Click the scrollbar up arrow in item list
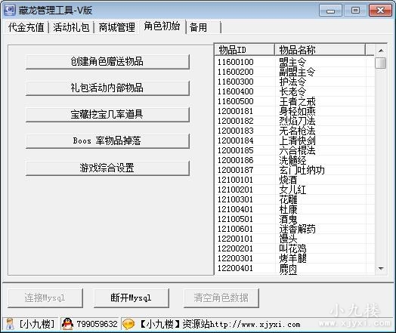 click(x=381, y=51)
